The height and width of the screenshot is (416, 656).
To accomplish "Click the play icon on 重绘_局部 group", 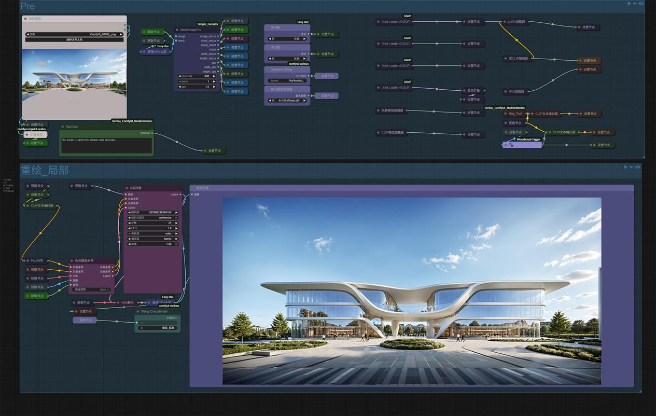I will pyautogui.click(x=626, y=167).
